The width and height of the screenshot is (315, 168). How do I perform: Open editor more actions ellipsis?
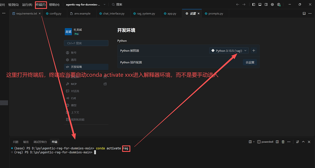310,13
